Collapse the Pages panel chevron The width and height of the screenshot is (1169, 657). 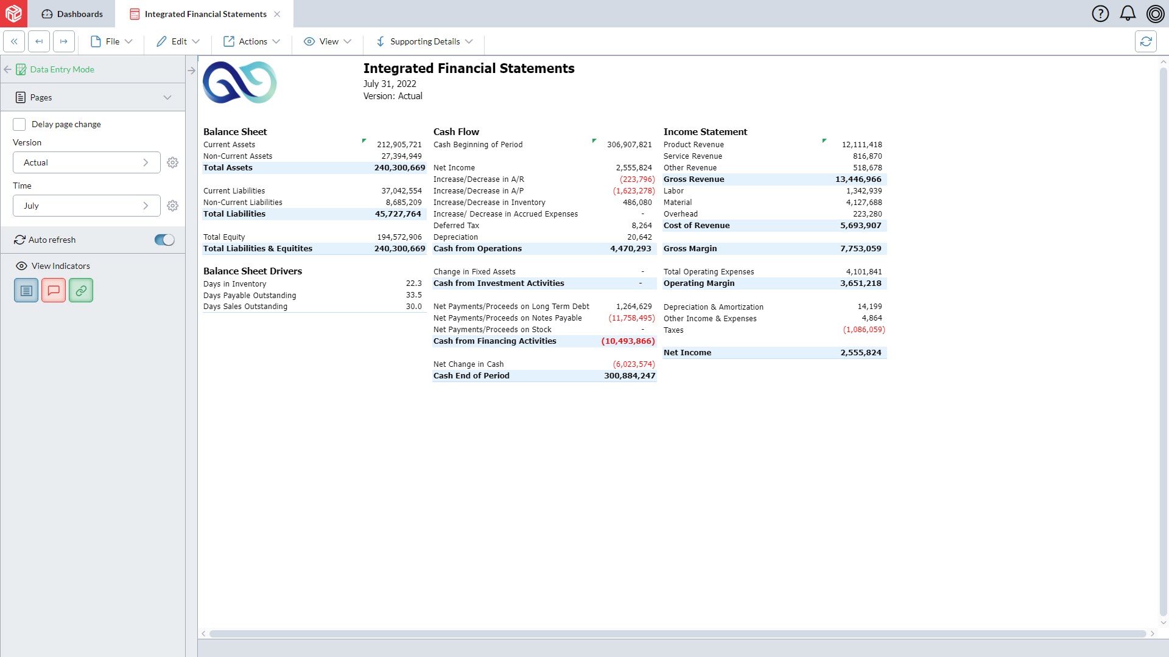[x=167, y=97]
